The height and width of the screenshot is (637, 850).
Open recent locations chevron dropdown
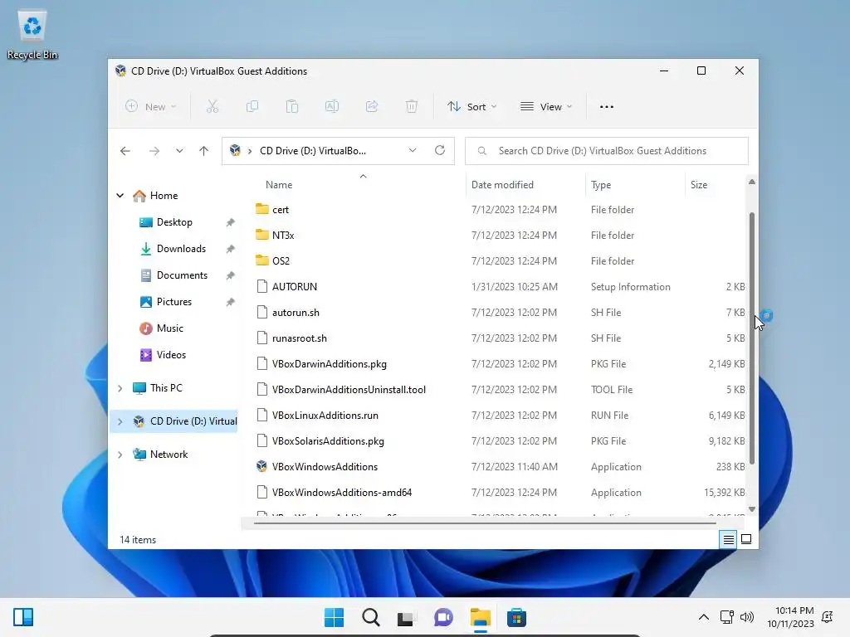click(x=179, y=151)
